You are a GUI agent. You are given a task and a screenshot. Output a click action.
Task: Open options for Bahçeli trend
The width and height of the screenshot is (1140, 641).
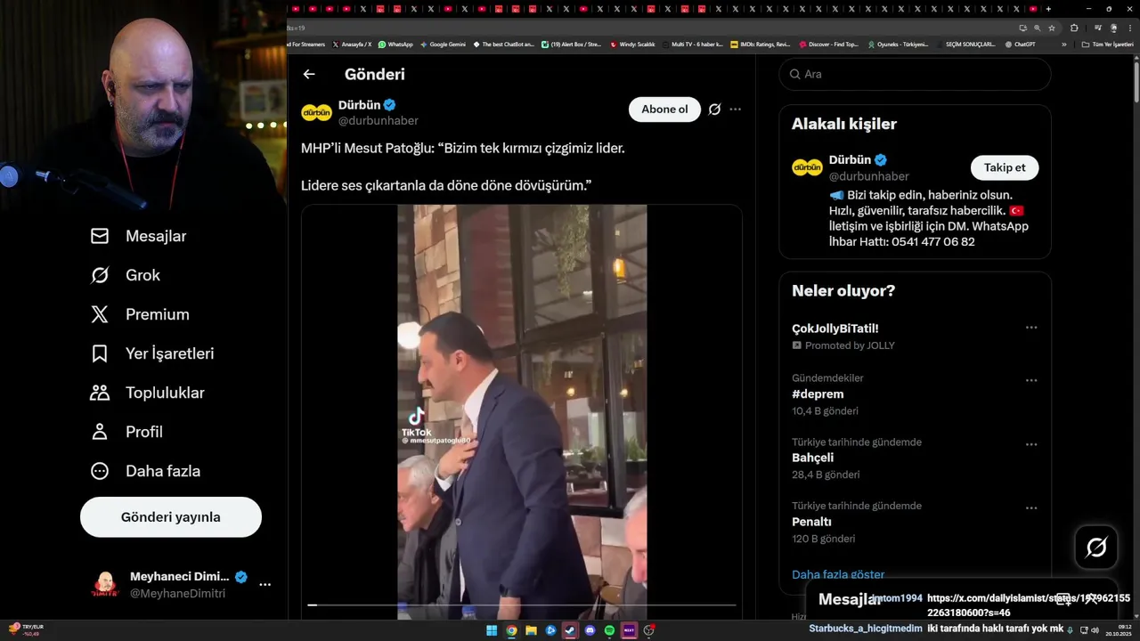(x=1031, y=444)
